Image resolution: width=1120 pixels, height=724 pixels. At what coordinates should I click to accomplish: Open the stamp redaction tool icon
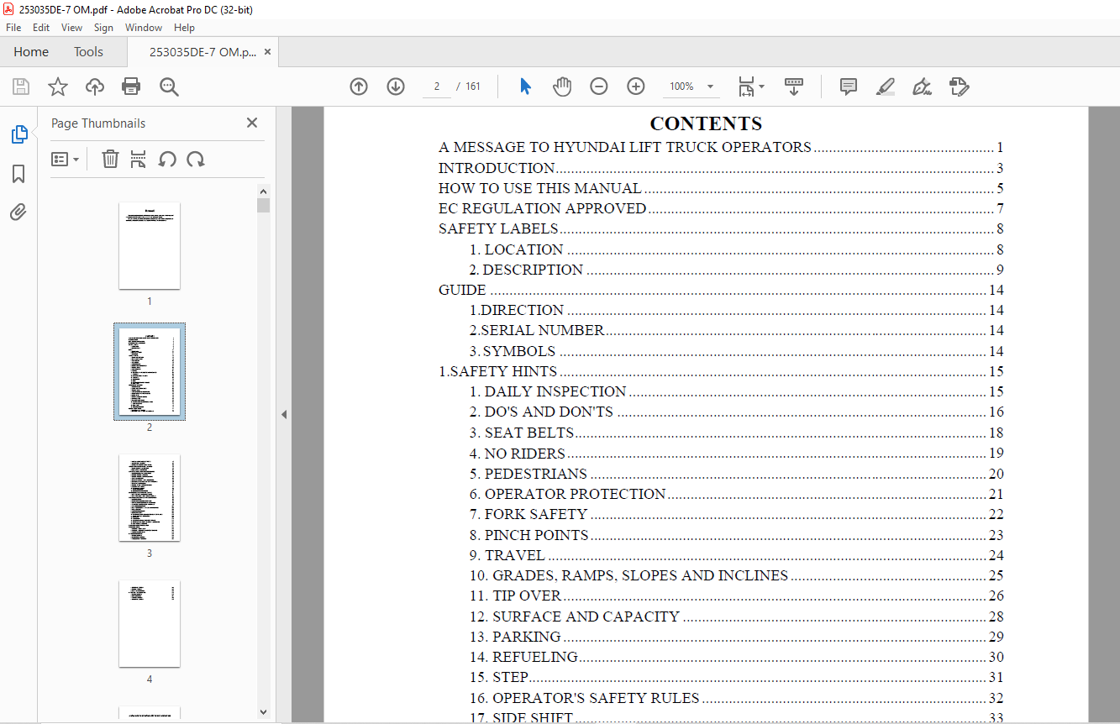point(960,87)
